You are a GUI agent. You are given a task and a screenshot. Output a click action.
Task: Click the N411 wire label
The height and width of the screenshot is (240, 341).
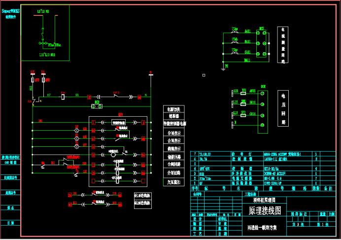247,60
